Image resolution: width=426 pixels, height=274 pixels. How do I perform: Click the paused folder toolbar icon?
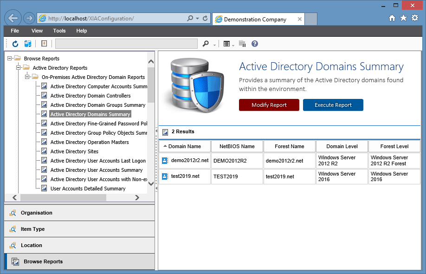click(242, 44)
